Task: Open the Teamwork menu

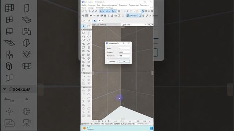Action: tap(144, 5)
